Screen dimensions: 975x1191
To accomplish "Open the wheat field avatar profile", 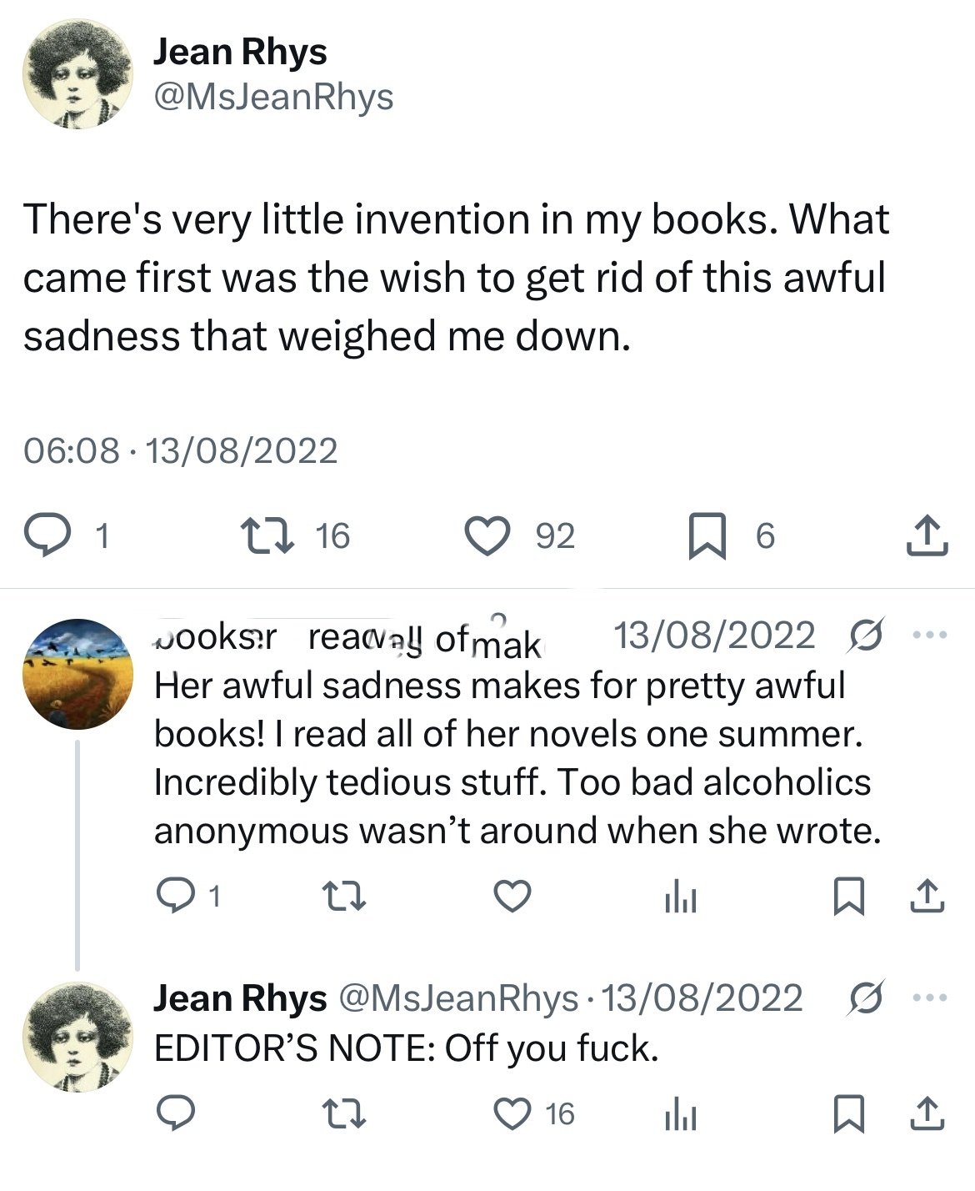I will [77, 674].
